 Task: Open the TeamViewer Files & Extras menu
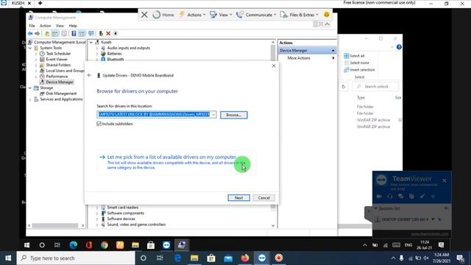point(300,15)
